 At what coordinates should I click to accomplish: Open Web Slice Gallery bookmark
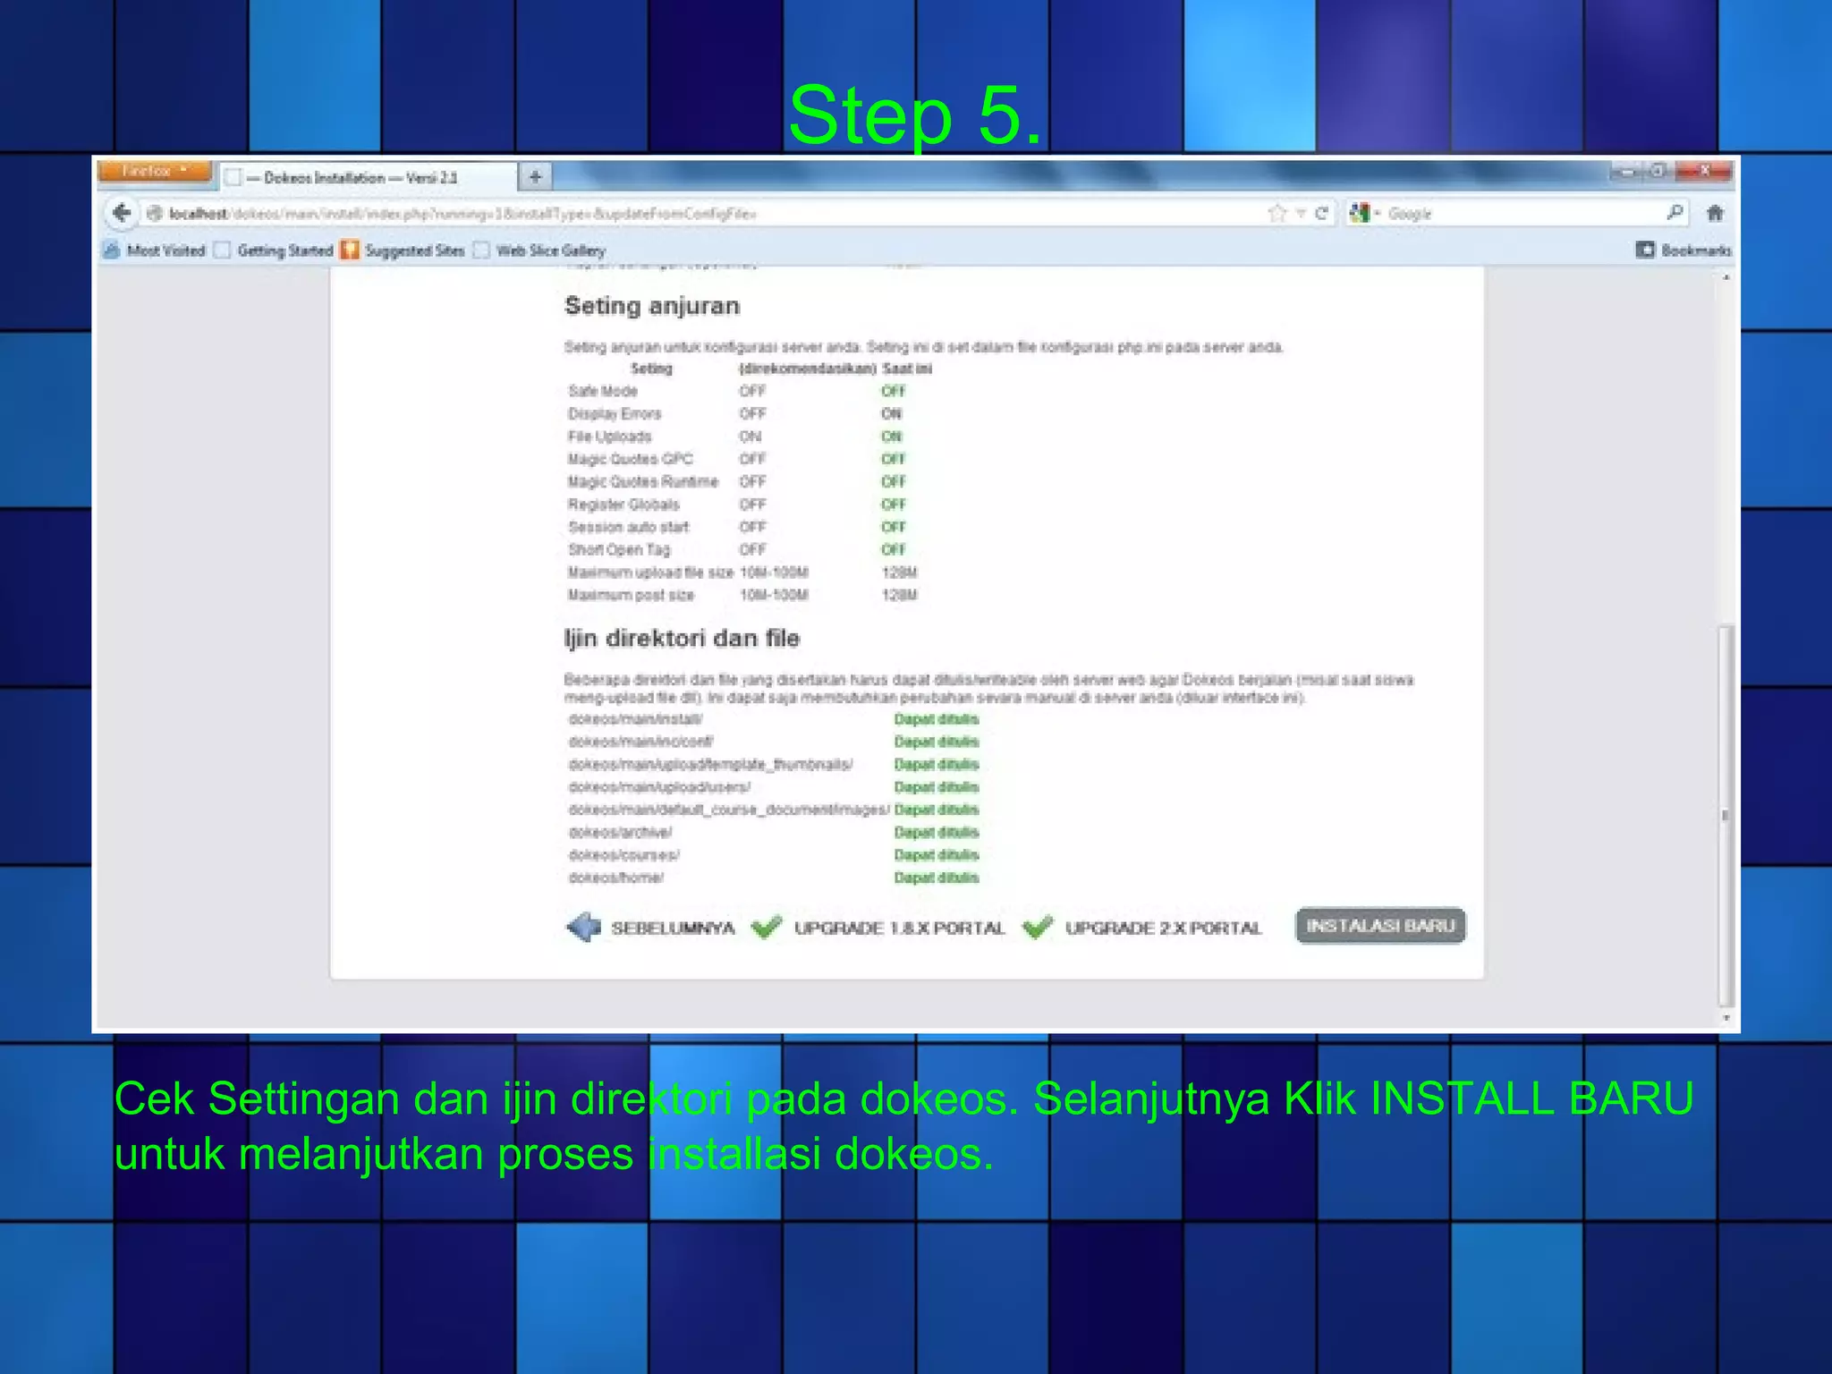(x=539, y=250)
